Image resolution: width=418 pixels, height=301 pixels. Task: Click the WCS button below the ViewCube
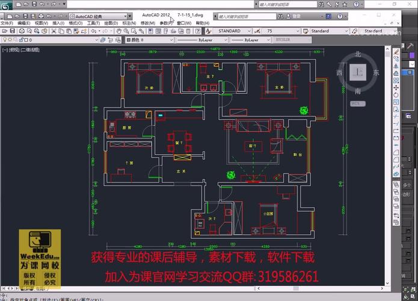[357, 104]
